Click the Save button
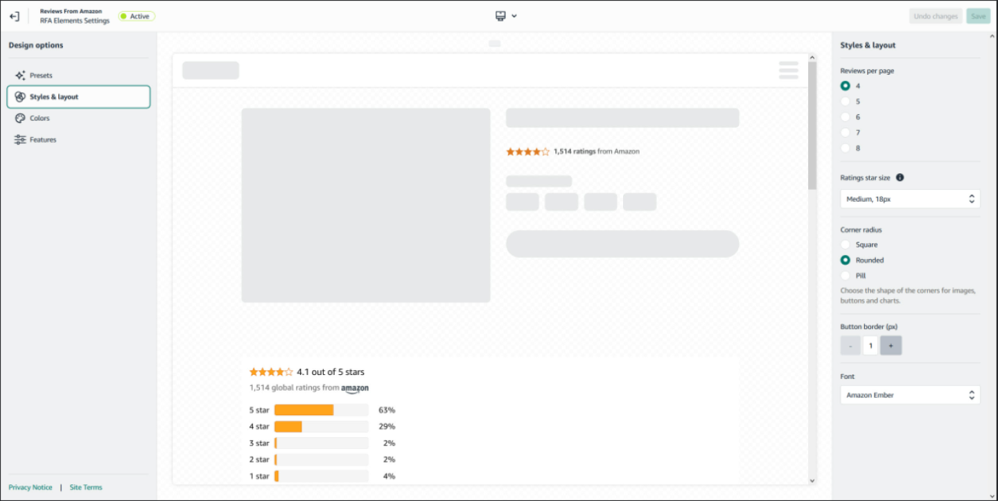The height and width of the screenshot is (501, 998). 978,15
